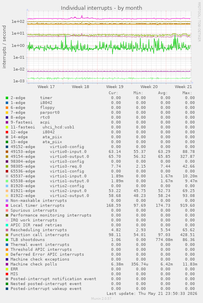Click the TLB shootdowns green legend swatch
Screen dimensions: 203x303
[x=7, y=240]
